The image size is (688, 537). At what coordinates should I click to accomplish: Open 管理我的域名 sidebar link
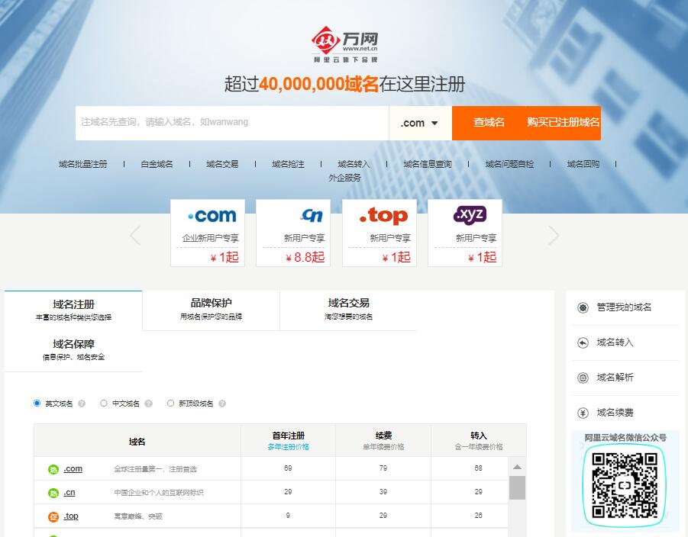point(624,307)
